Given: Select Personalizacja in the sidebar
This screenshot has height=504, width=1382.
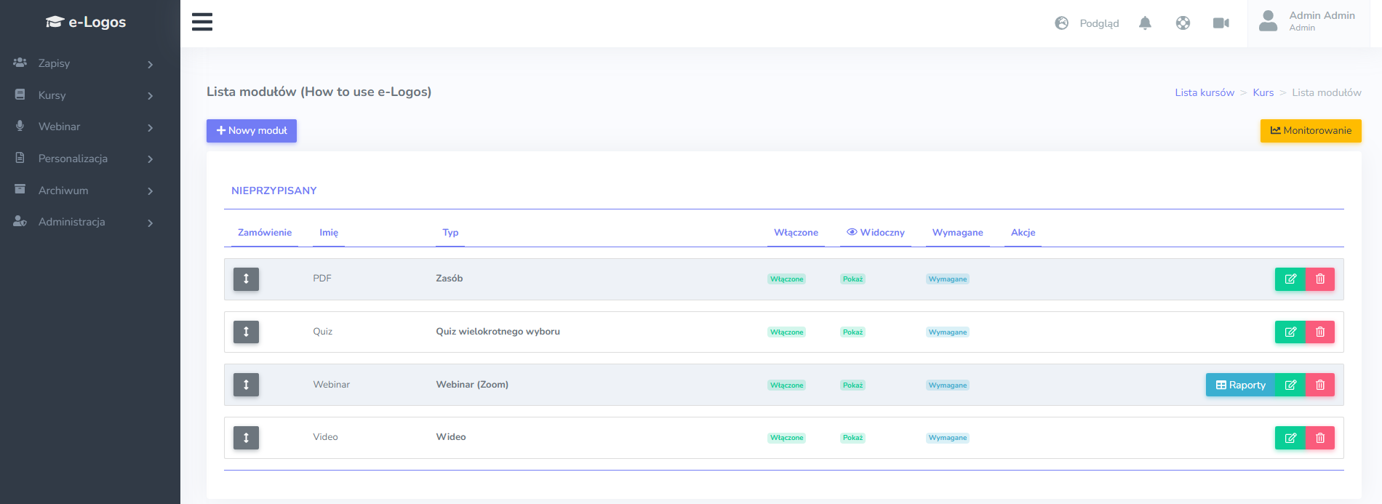Looking at the screenshot, I should pyautogui.click(x=84, y=159).
